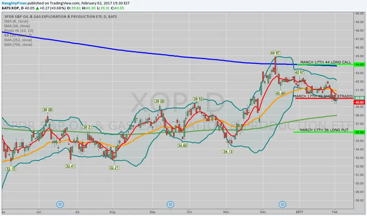Click the 42.67 pivot high label
The height and width of the screenshot is (216, 367).
pyautogui.click(x=299, y=72)
